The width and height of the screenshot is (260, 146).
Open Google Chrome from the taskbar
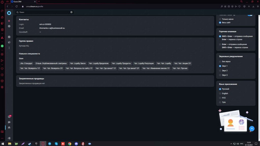pyautogui.click(x=70, y=144)
